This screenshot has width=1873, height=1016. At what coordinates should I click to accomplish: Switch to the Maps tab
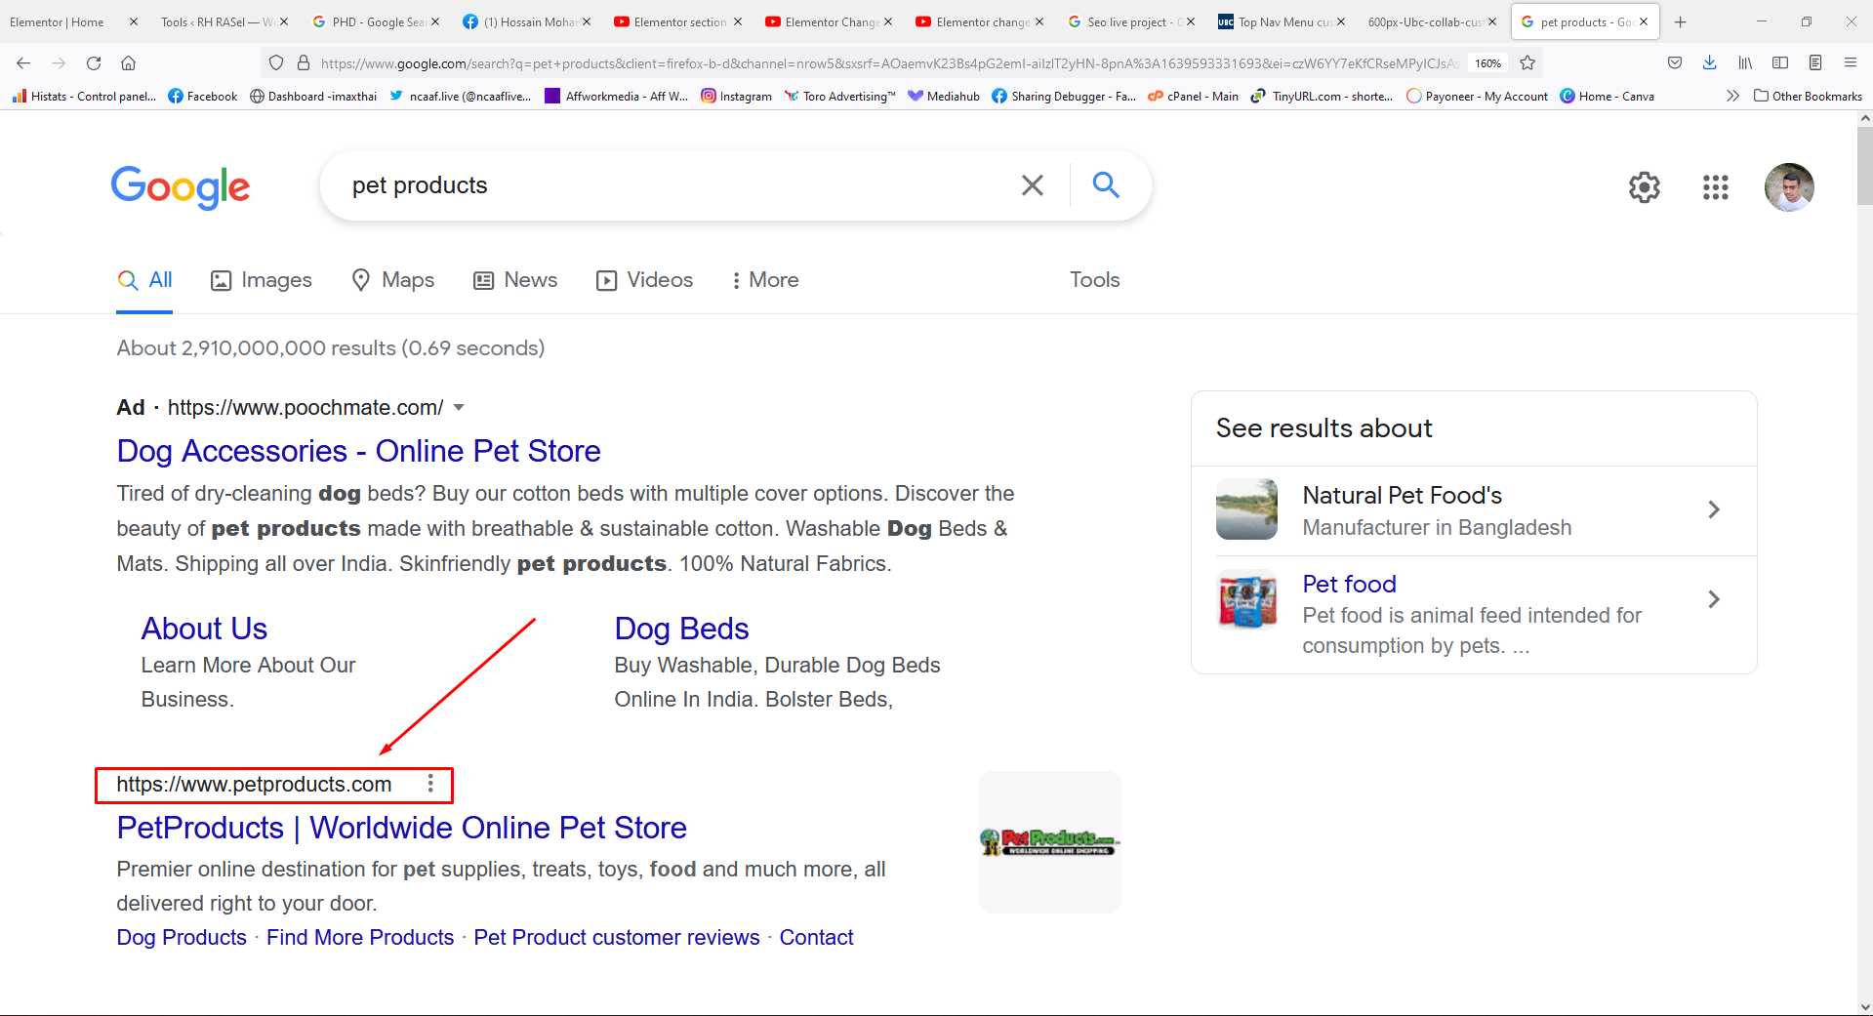pos(392,280)
